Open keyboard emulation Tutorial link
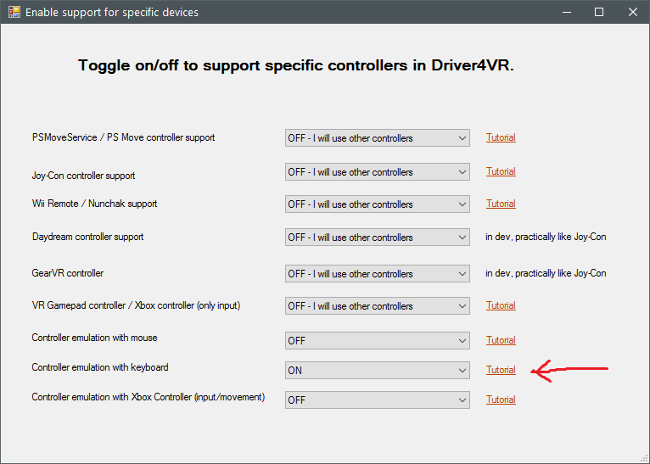The height and width of the screenshot is (464, 650). coord(501,370)
